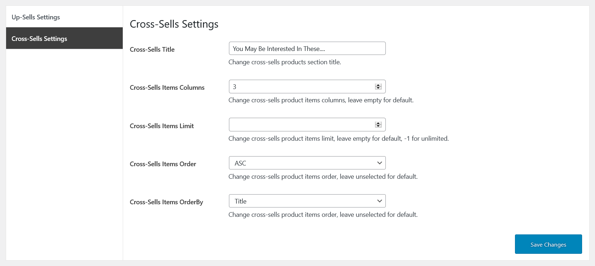Increase Cross-Sells Items Columns with up arrow
This screenshot has width=595, height=266.
[x=378, y=85]
